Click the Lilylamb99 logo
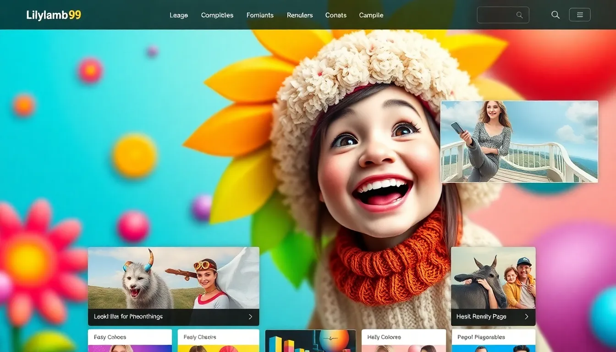 point(54,15)
